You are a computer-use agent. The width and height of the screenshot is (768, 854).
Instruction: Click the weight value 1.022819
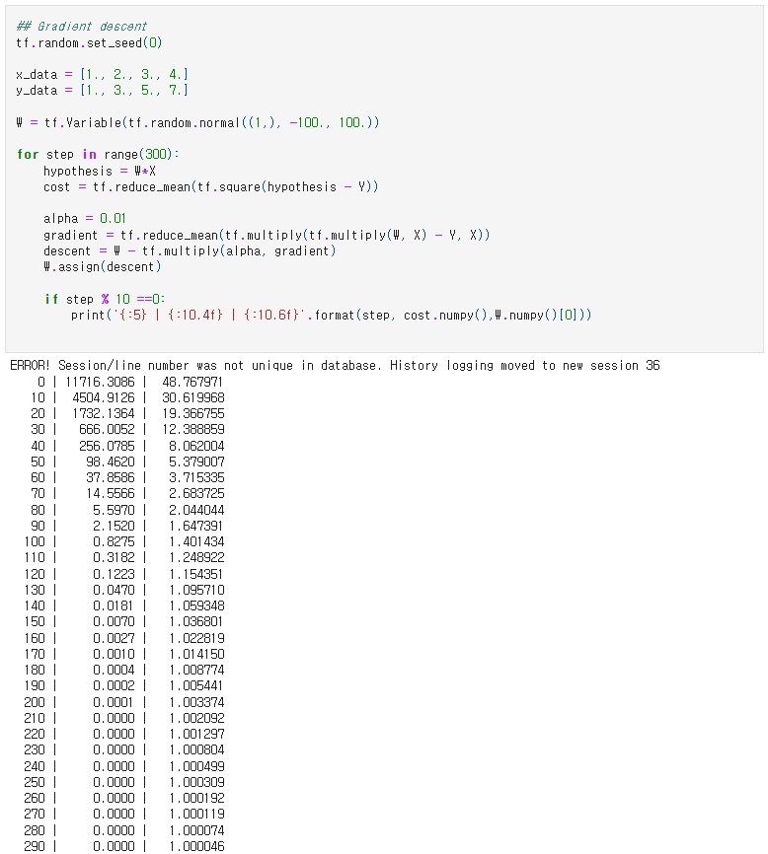coord(196,638)
